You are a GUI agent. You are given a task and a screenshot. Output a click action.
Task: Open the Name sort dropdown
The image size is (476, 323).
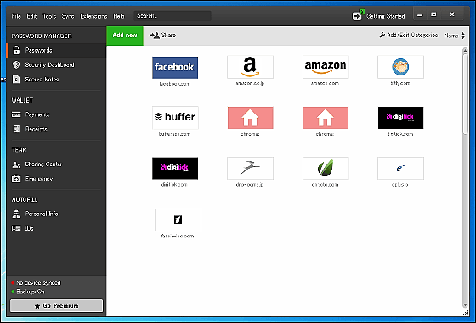click(455, 36)
